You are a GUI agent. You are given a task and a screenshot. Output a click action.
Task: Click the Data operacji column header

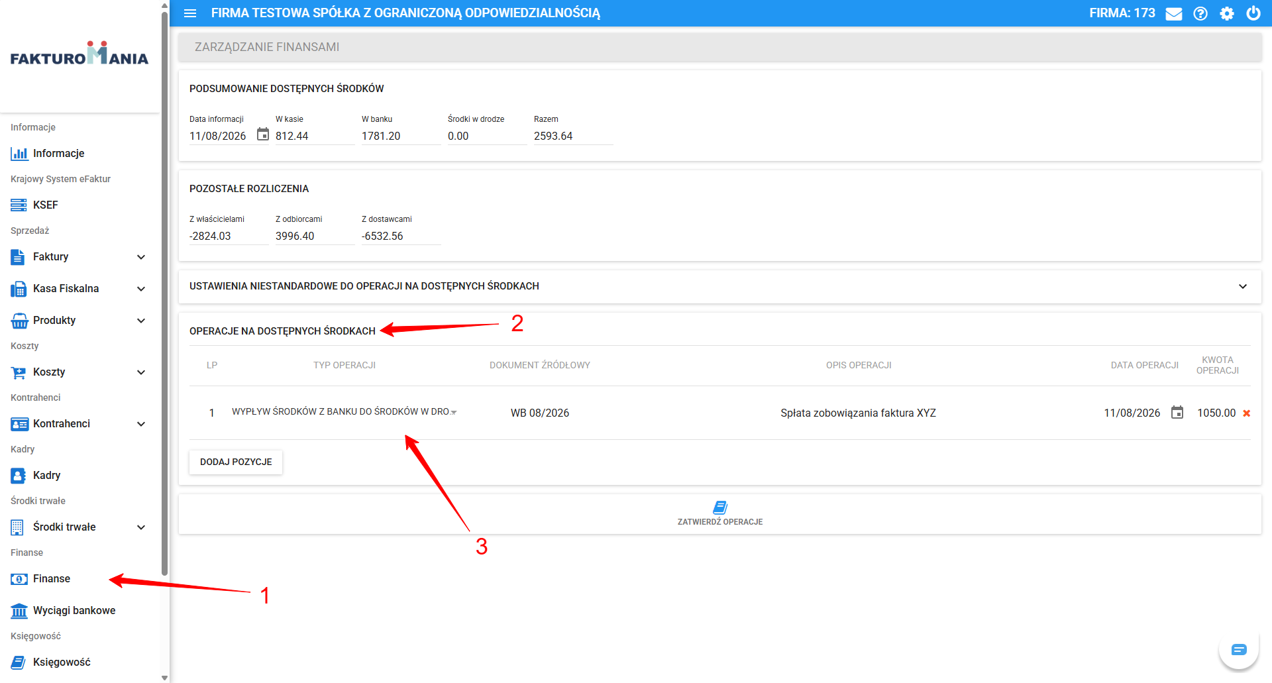[x=1145, y=365]
